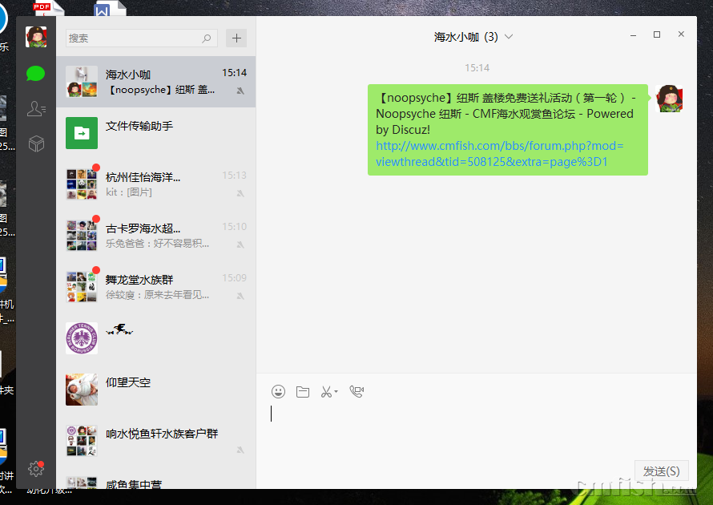
Task: Click the screenshot scissors icon
Action: (326, 392)
